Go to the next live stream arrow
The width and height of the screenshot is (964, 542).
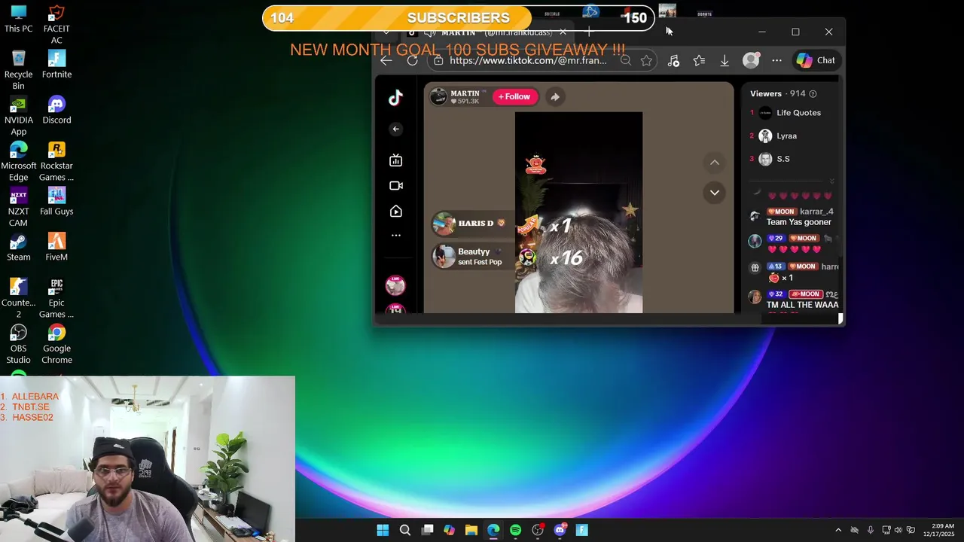click(715, 193)
